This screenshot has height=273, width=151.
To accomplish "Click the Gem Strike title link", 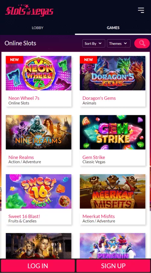I will pos(94,157).
